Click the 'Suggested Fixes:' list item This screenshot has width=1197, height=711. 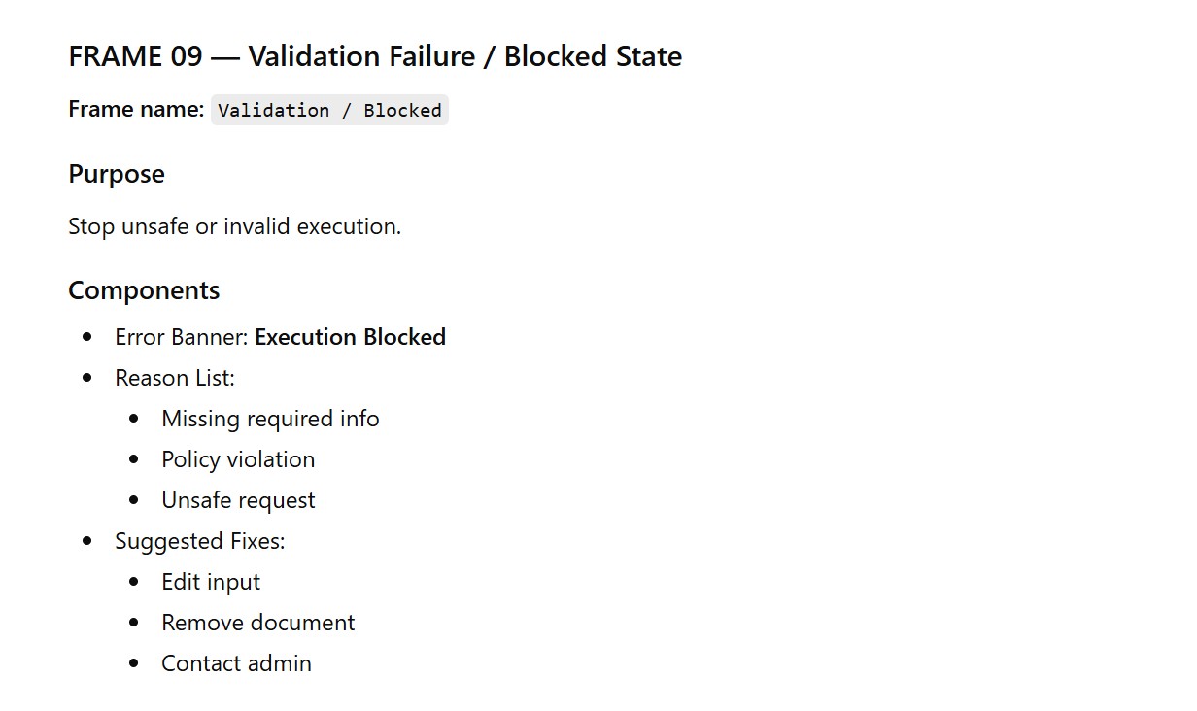[200, 541]
